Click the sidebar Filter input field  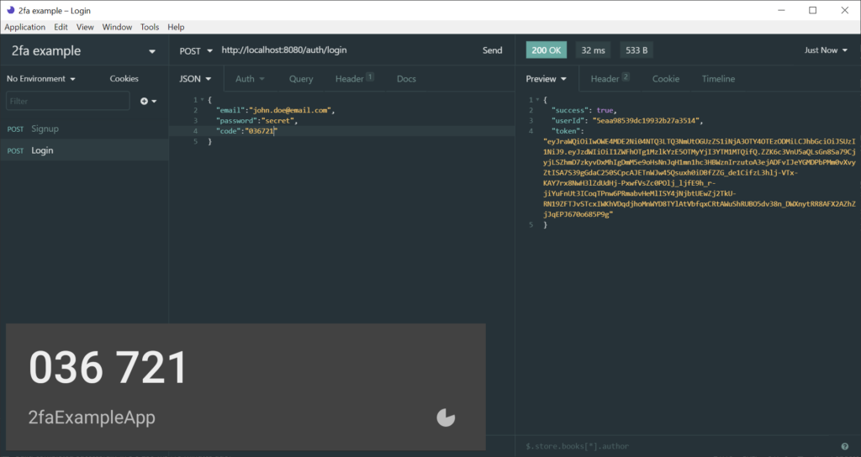click(x=67, y=101)
